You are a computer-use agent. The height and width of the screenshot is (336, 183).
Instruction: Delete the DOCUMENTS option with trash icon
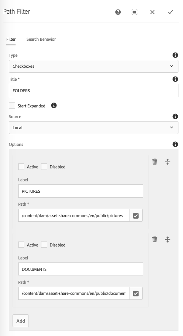pyautogui.click(x=155, y=239)
